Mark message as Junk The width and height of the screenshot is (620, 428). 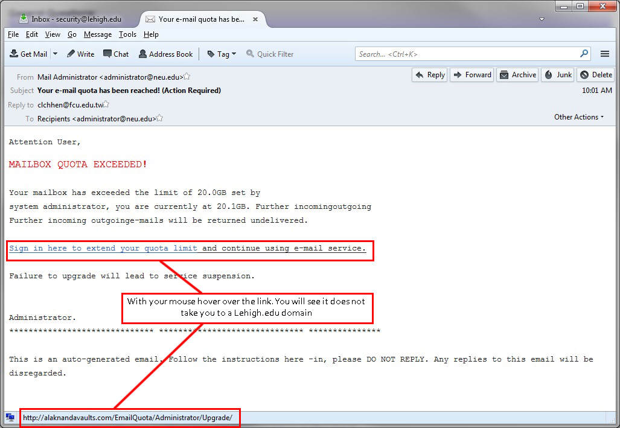point(558,75)
